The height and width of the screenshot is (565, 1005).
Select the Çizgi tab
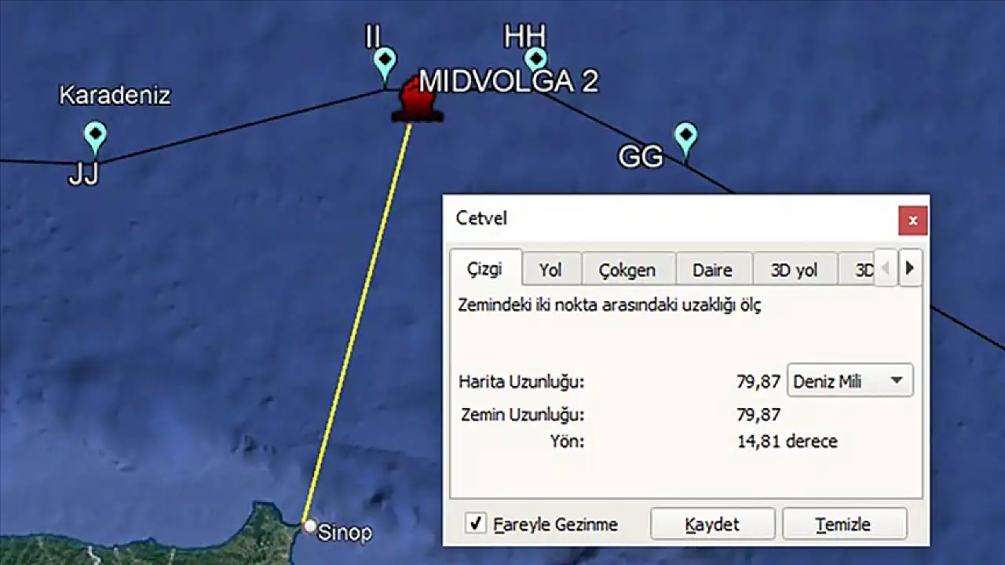tap(485, 268)
